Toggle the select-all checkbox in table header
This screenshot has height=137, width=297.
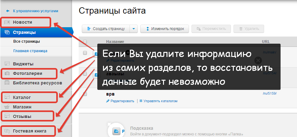[85, 41]
